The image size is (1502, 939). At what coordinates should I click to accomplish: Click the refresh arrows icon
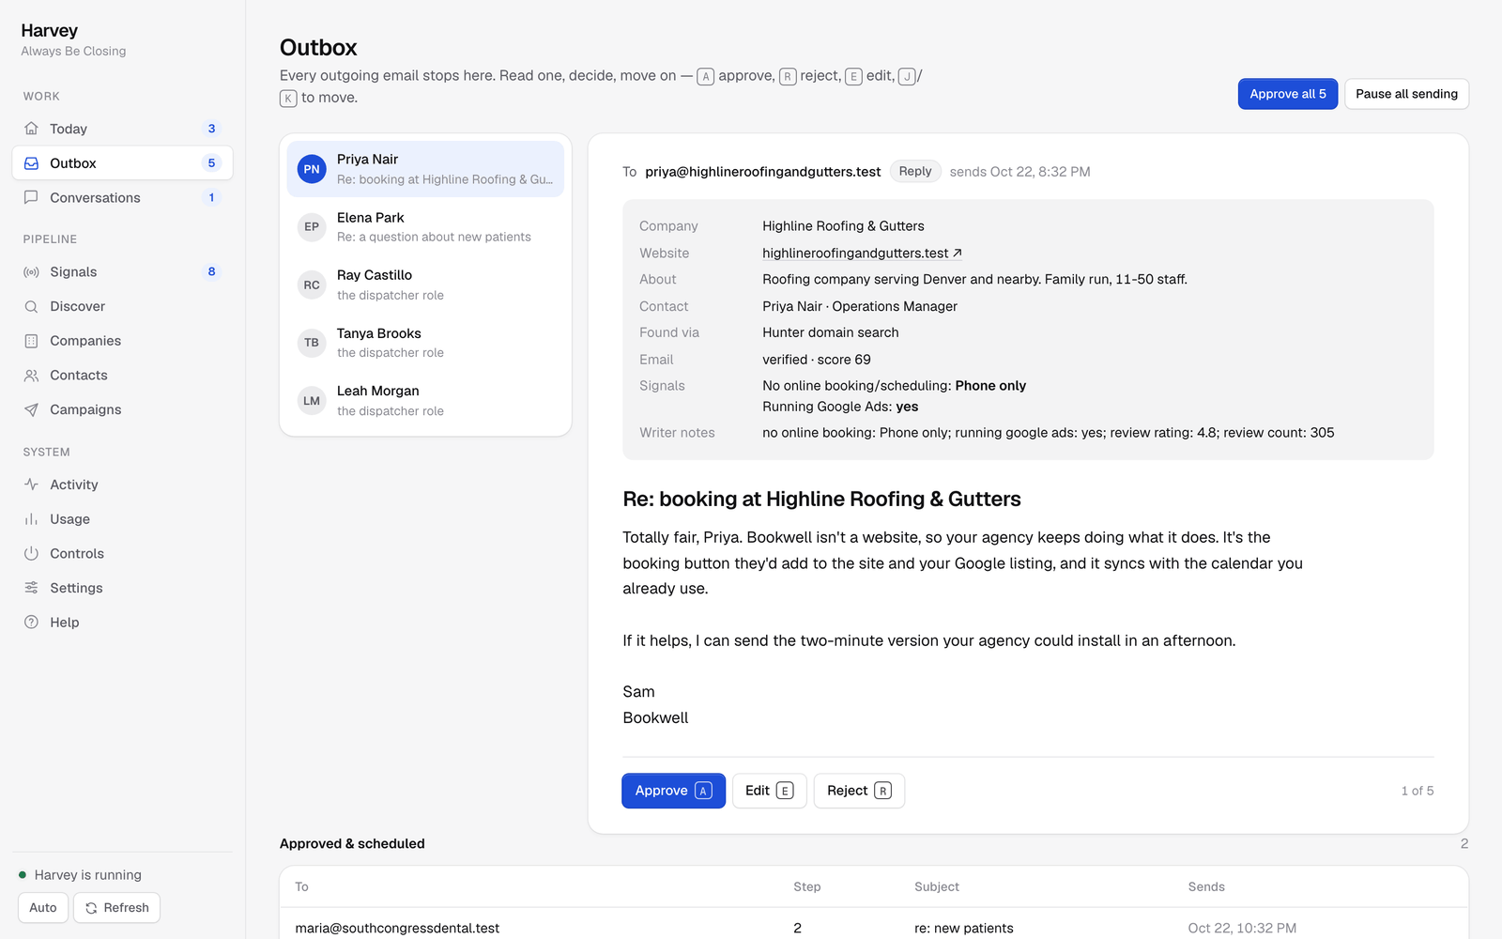(91, 908)
